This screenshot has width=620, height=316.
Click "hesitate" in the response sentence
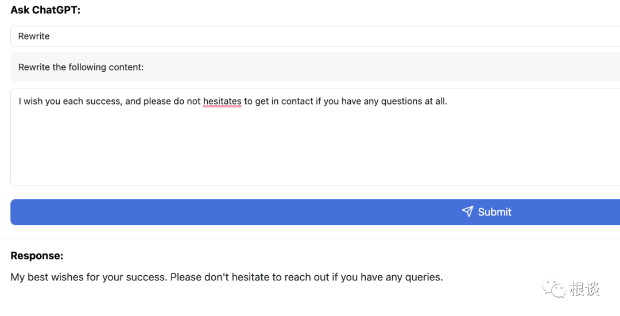click(251, 277)
